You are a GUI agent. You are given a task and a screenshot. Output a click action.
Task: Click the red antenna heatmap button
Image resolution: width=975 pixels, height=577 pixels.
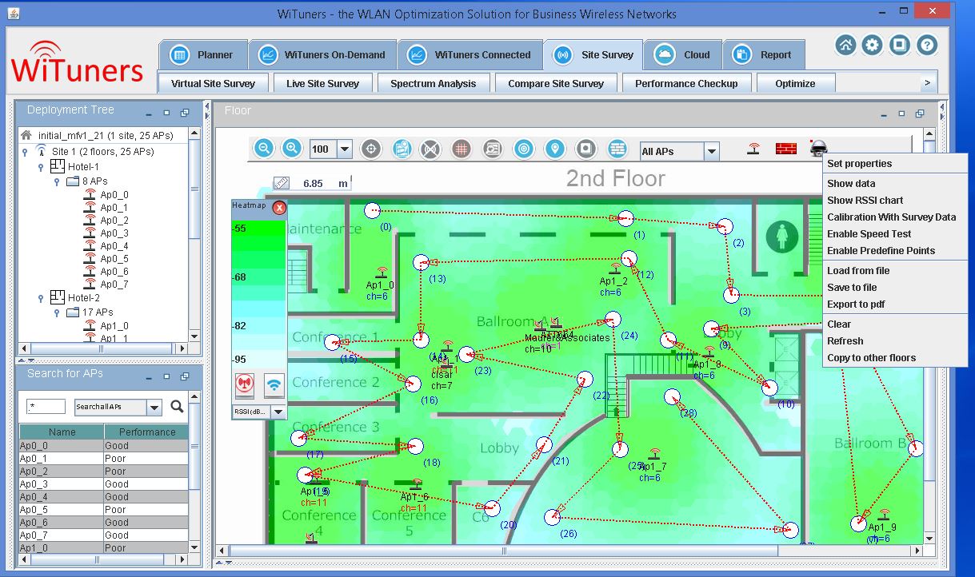pos(245,385)
